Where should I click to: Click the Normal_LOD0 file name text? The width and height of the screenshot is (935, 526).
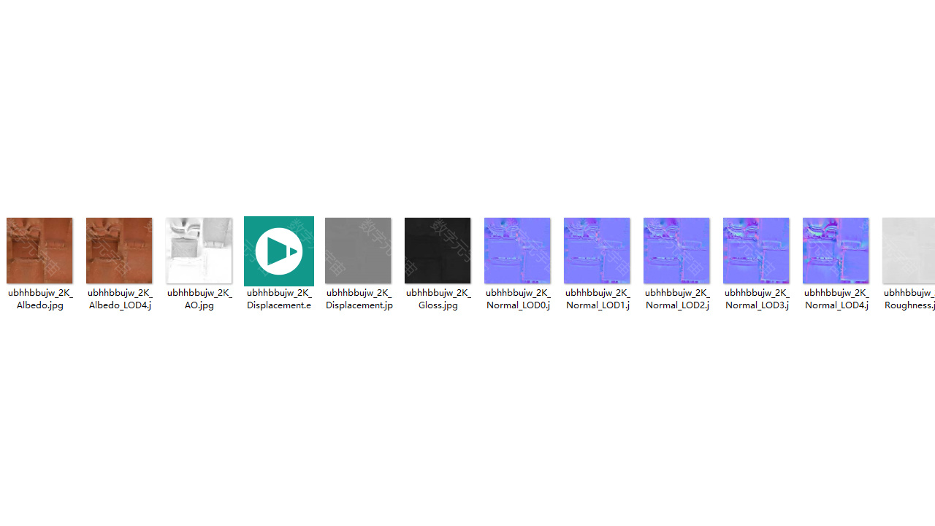[x=518, y=299]
